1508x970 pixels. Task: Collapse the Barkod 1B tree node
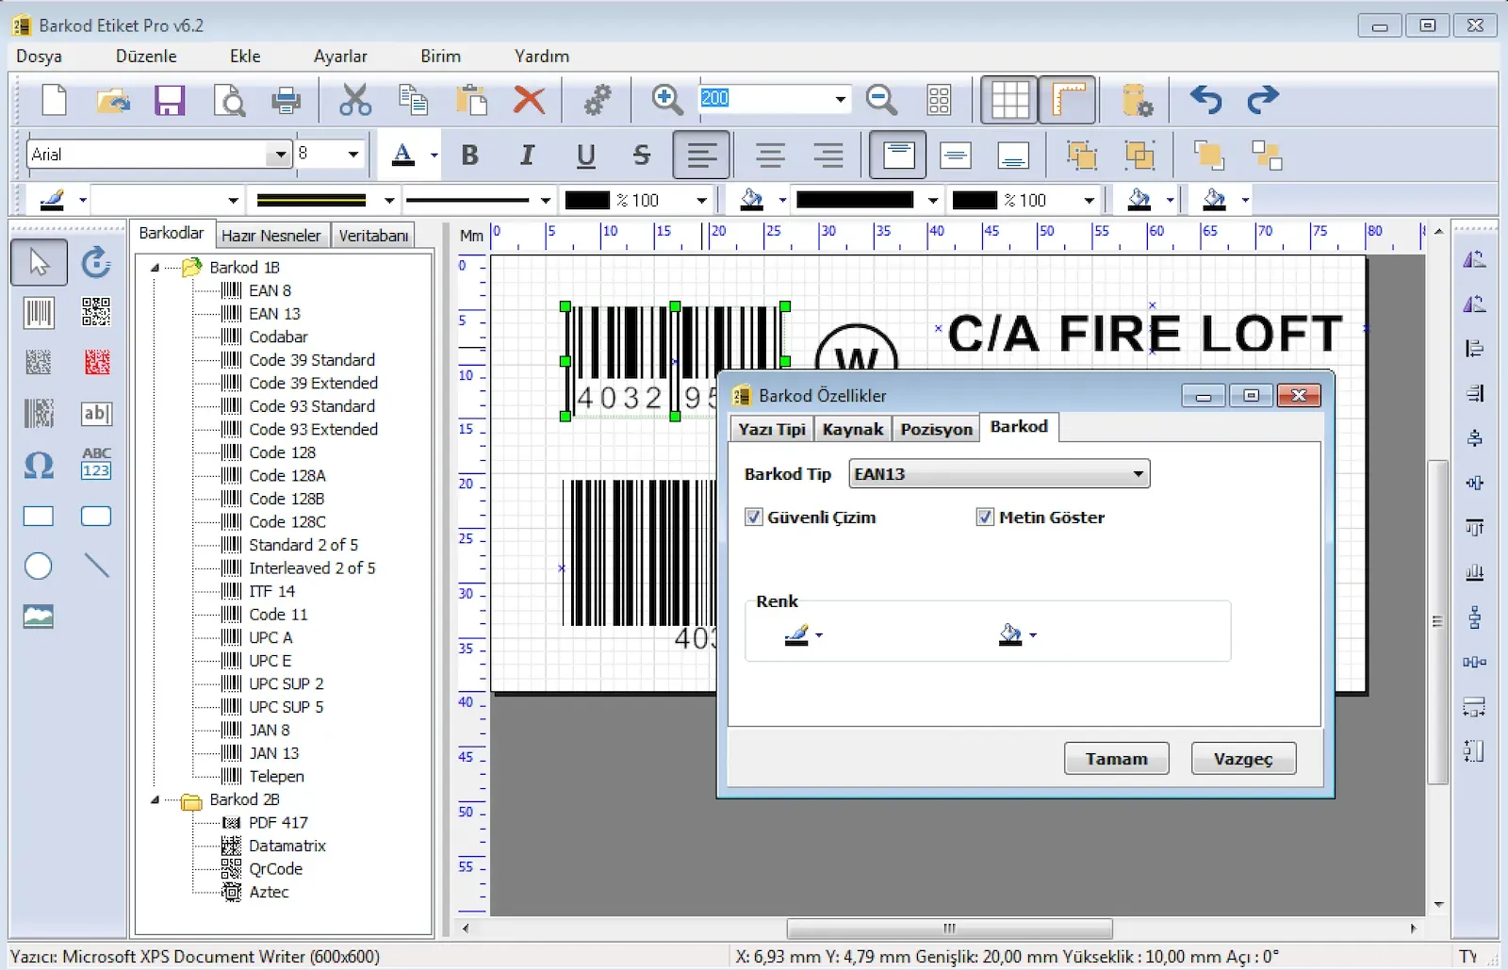[x=156, y=268]
